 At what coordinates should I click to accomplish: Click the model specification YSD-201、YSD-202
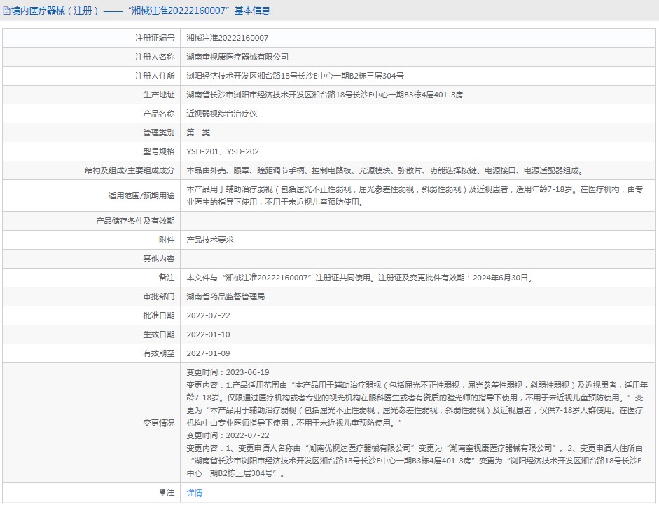tap(222, 151)
